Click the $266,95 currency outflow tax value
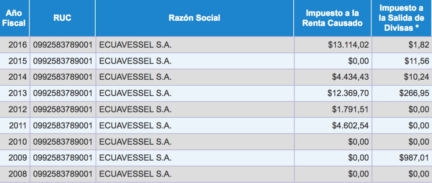This screenshot has width=432, height=183. pyautogui.click(x=414, y=93)
